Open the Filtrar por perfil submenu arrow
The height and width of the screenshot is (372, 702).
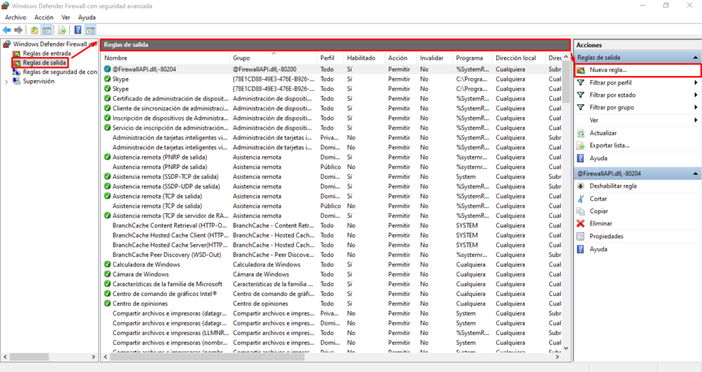696,83
